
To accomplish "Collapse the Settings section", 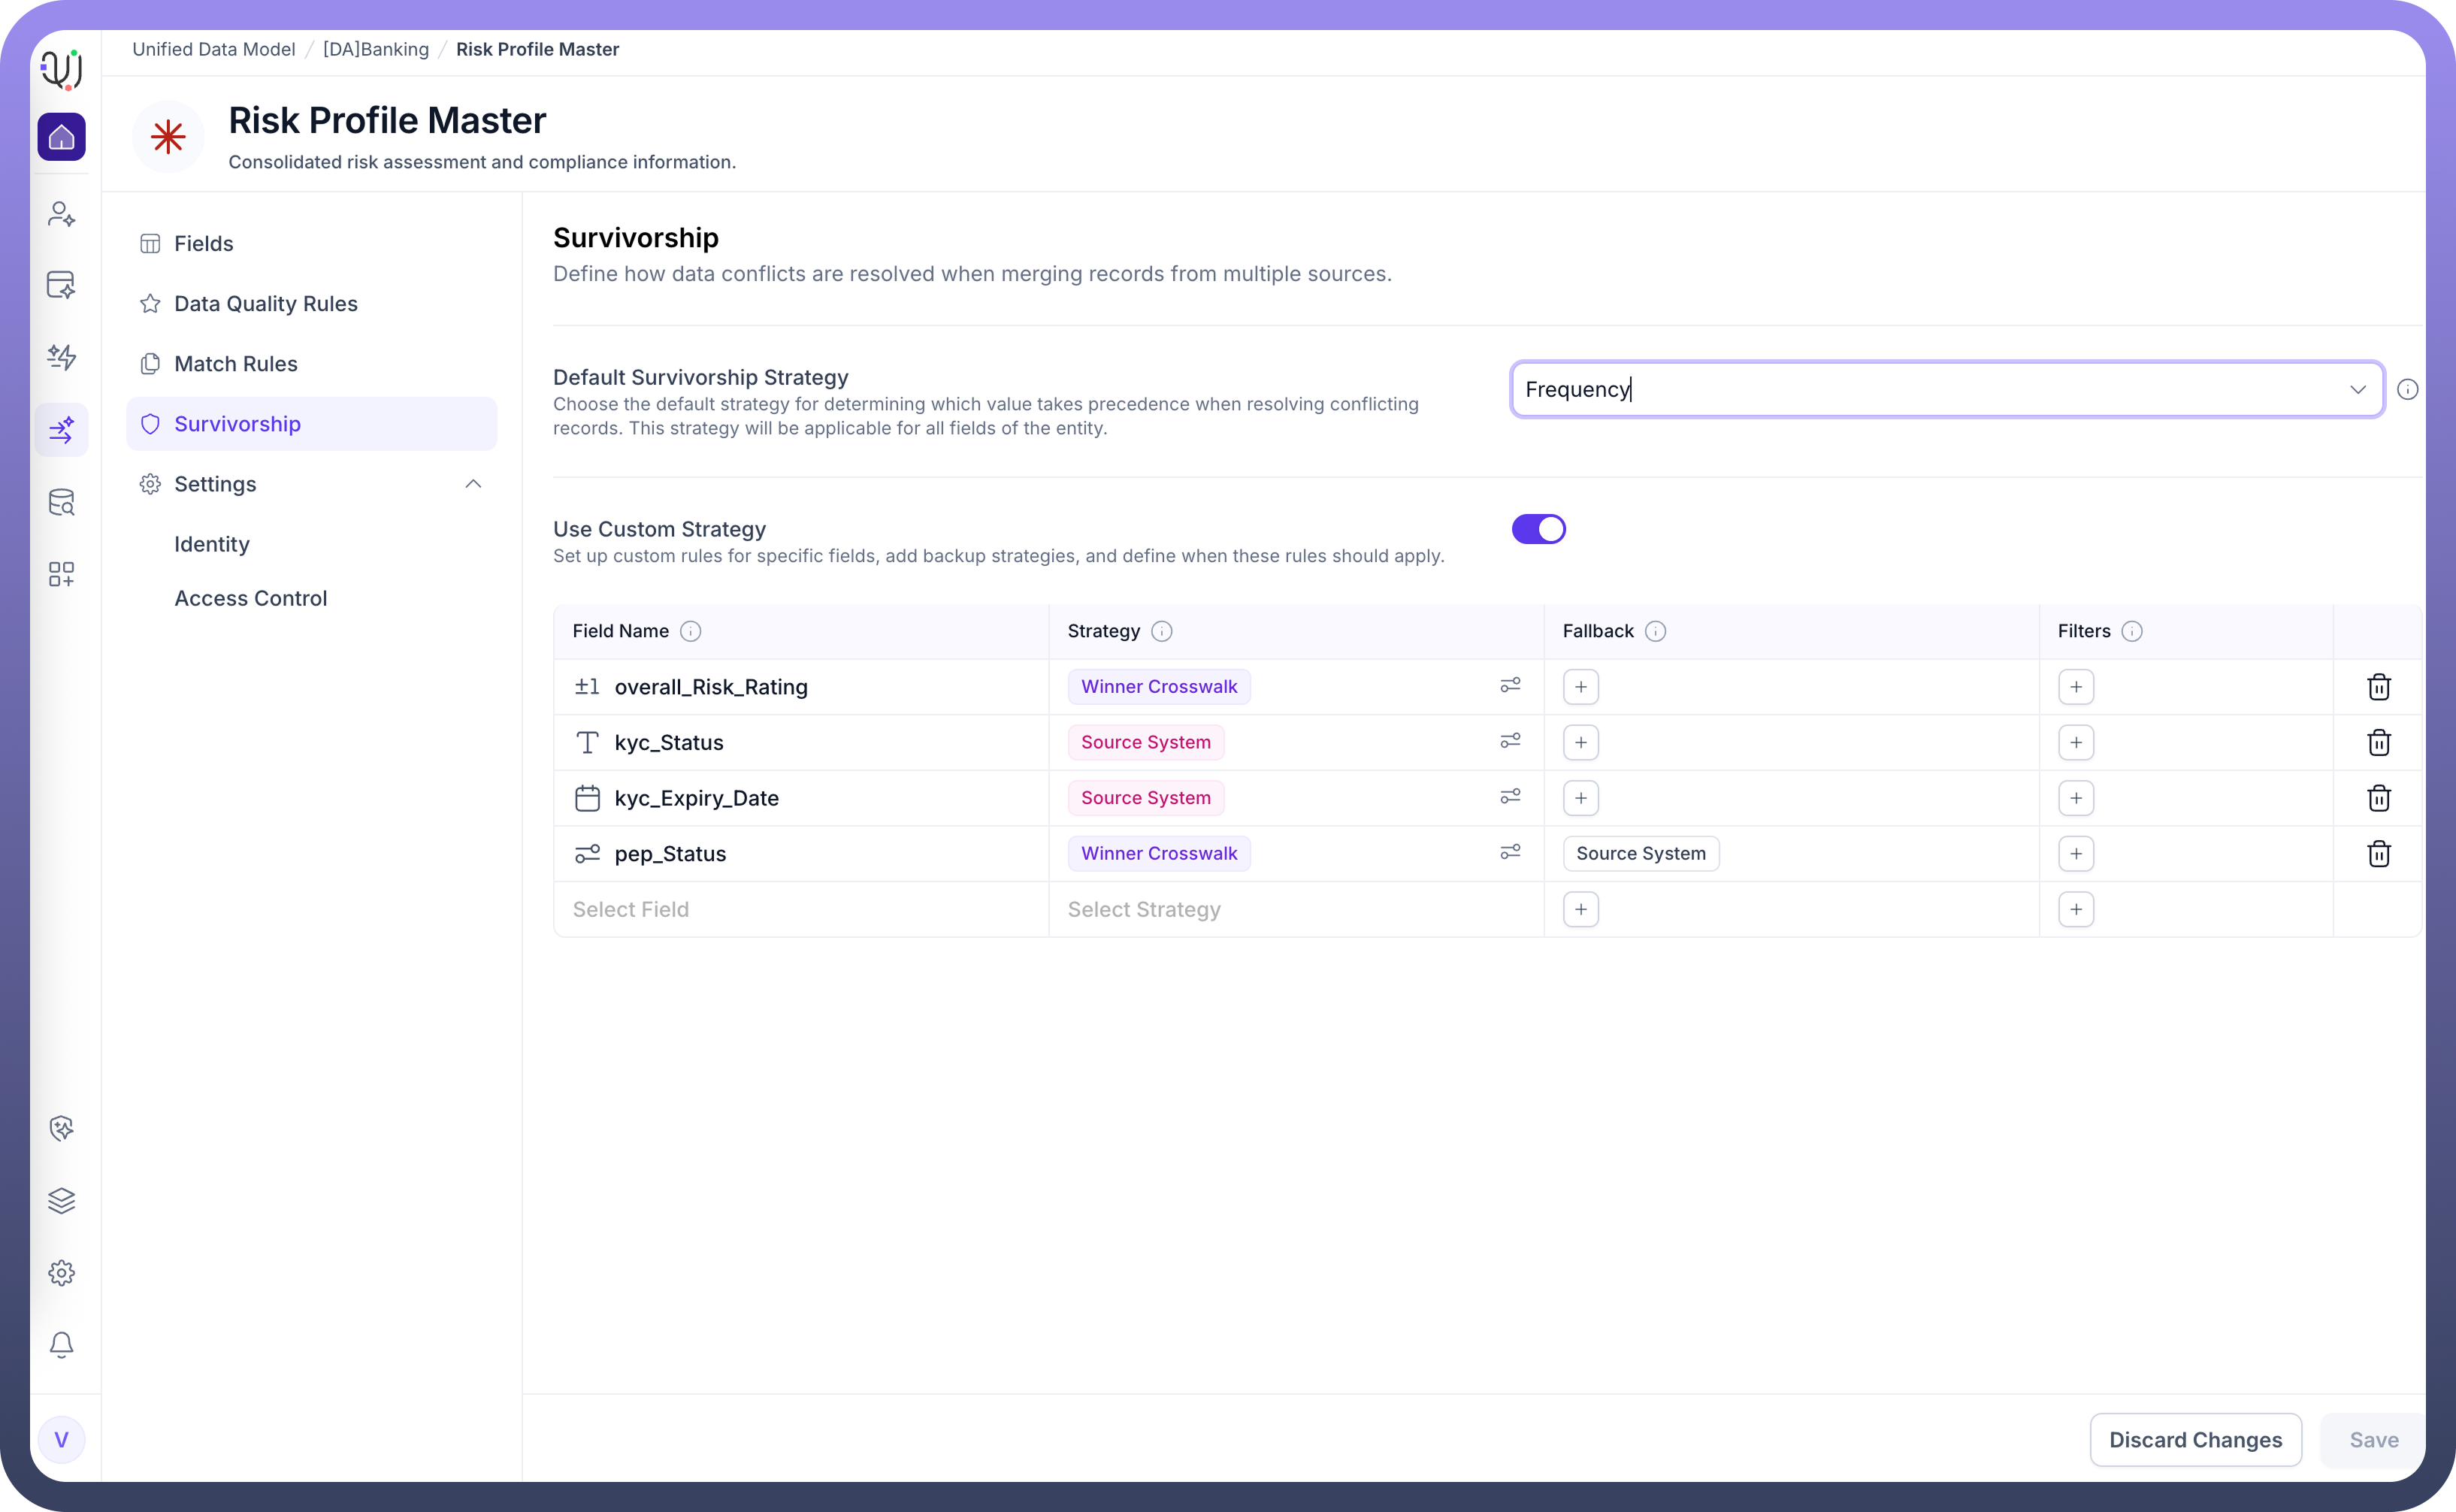I will pyautogui.click(x=473, y=484).
